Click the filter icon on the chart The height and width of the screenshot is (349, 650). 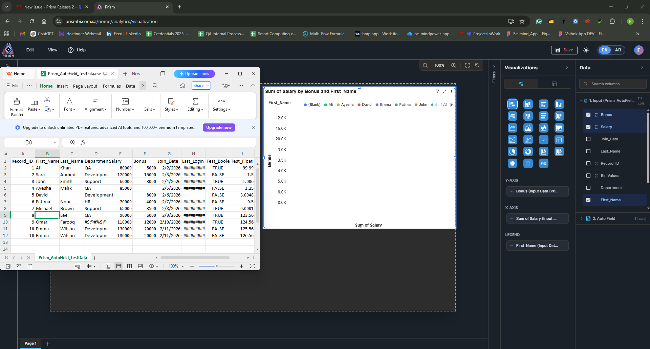tap(437, 92)
